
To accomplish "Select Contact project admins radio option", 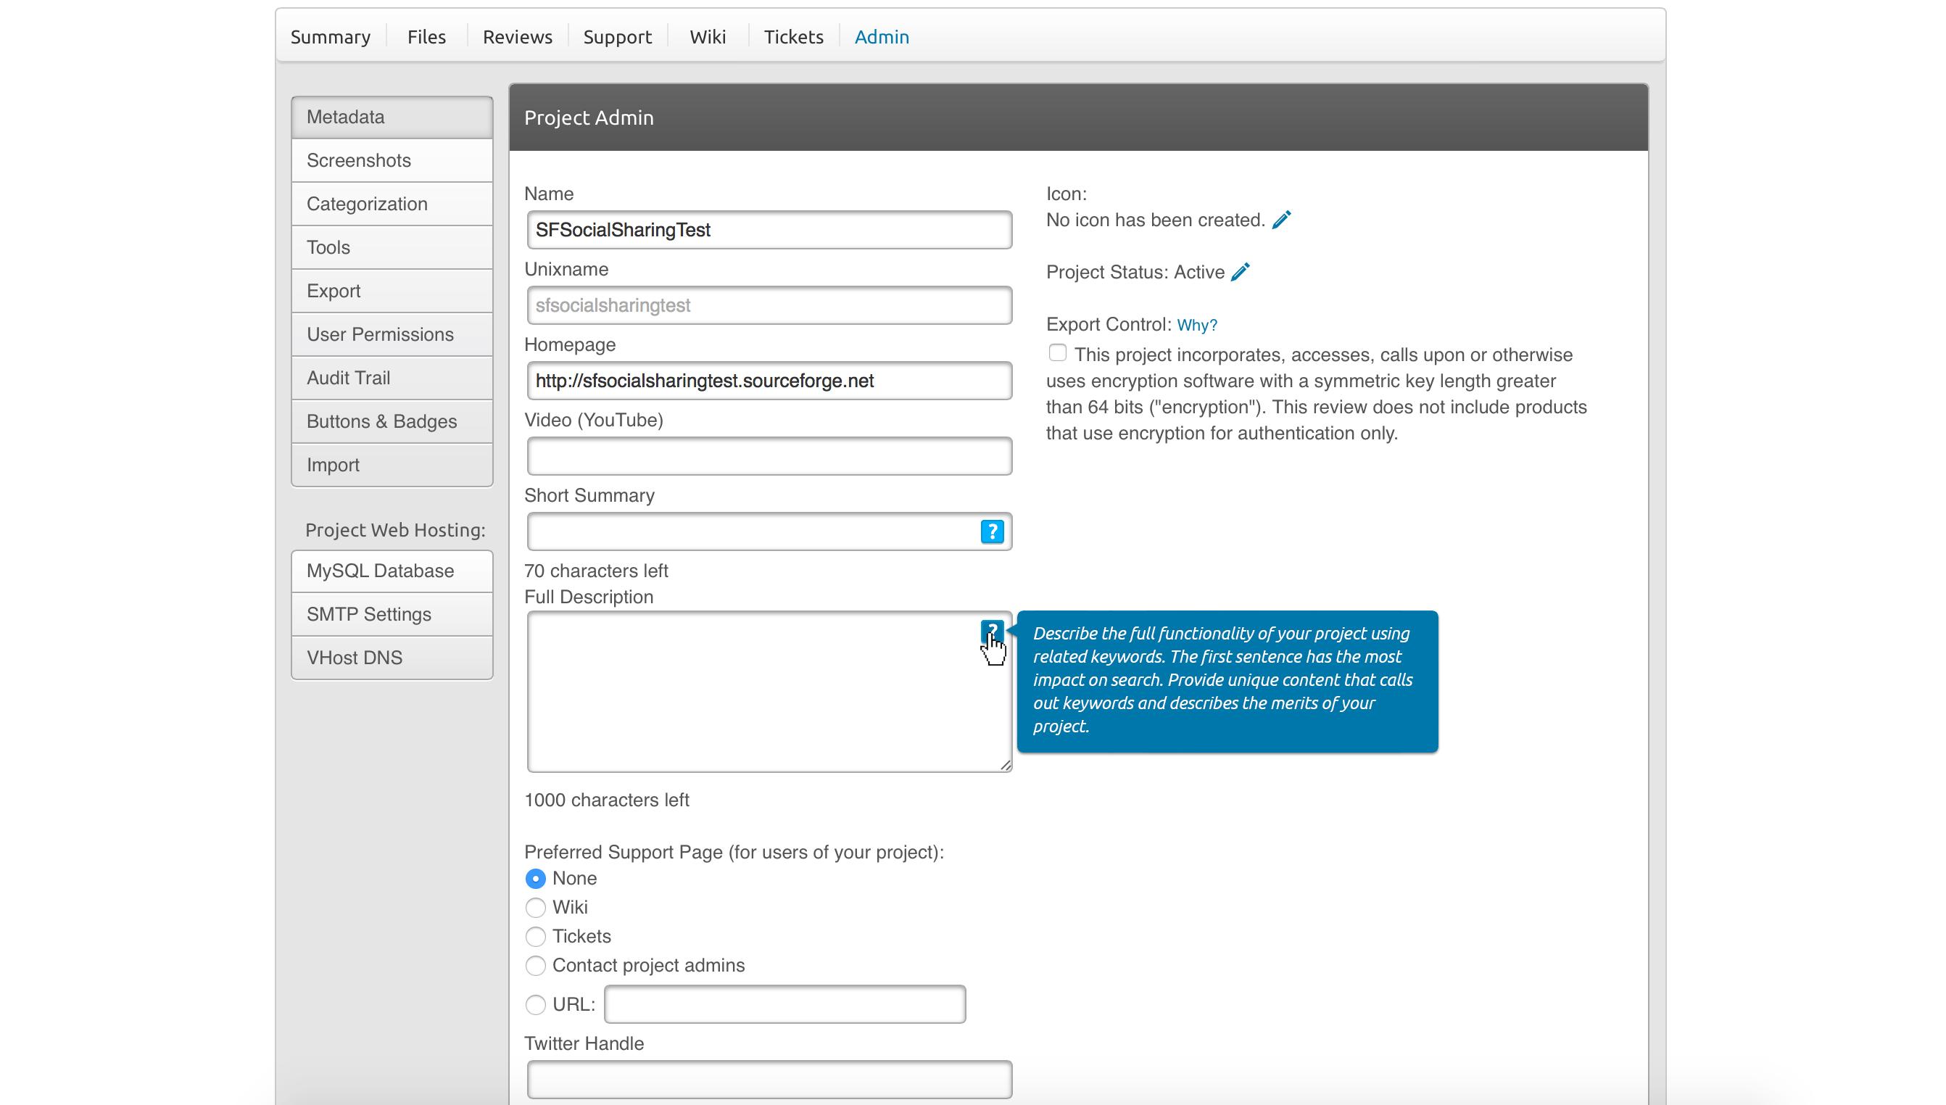I will (536, 965).
